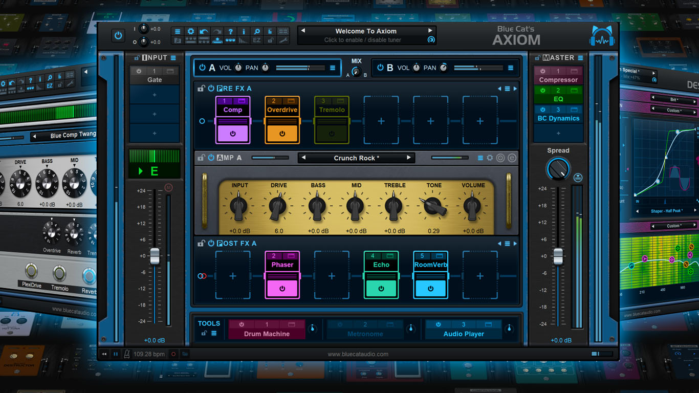Viewport: 699px width, 393px height.
Task: Click the EZ mode toolbar icon
Action: click(257, 40)
